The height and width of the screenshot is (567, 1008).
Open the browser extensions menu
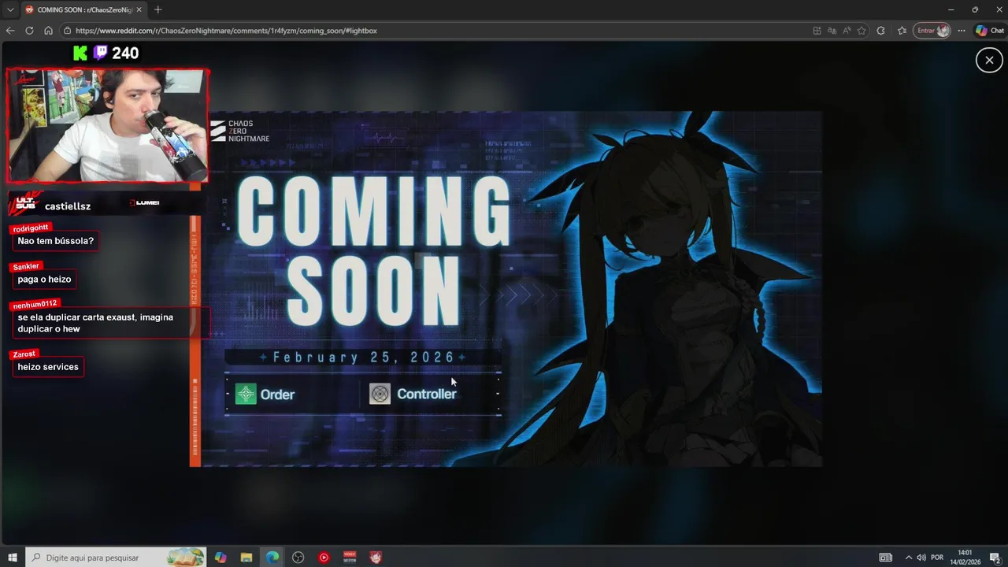coord(880,31)
